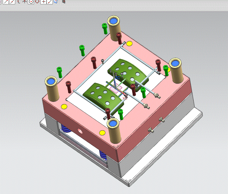Pick the red screw overlapping the rearmost guide pillar

[x=119, y=38]
